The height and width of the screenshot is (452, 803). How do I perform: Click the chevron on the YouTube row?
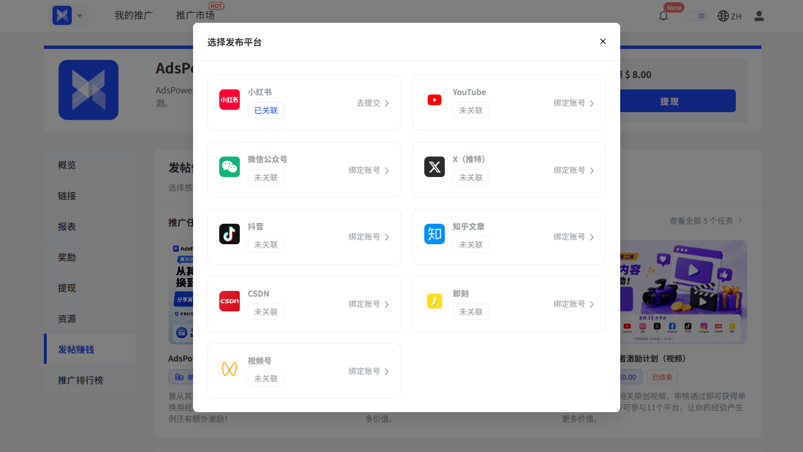592,104
